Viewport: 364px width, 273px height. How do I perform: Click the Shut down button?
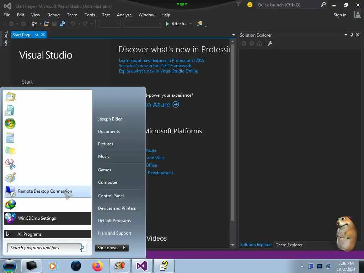click(107, 248)
